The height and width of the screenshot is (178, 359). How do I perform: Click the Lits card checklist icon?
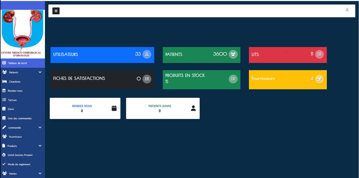click(319, 54)
